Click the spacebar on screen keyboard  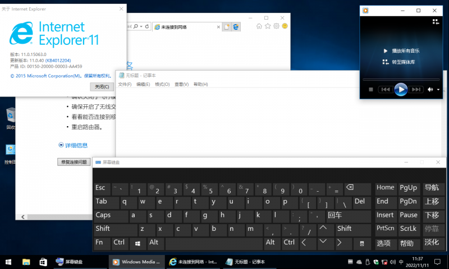214,243
